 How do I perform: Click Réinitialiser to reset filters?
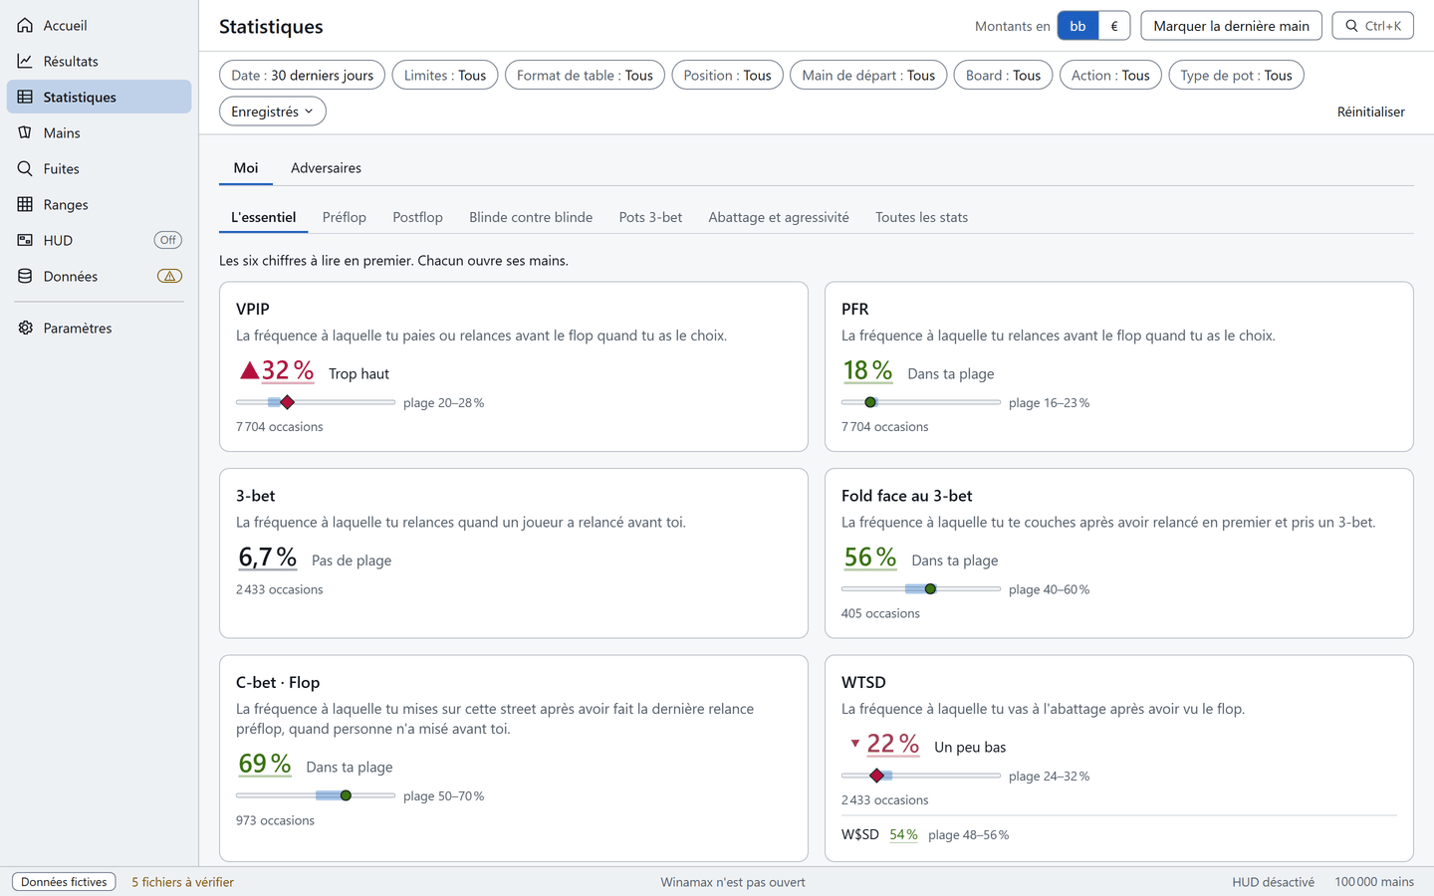point(1370,112)
